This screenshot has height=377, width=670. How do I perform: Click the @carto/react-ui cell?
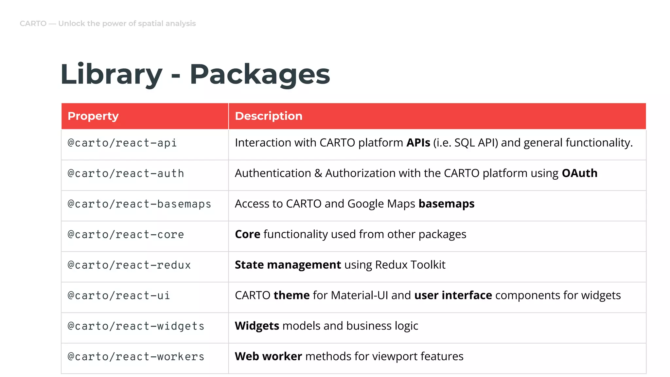click(x=145, y=297)
